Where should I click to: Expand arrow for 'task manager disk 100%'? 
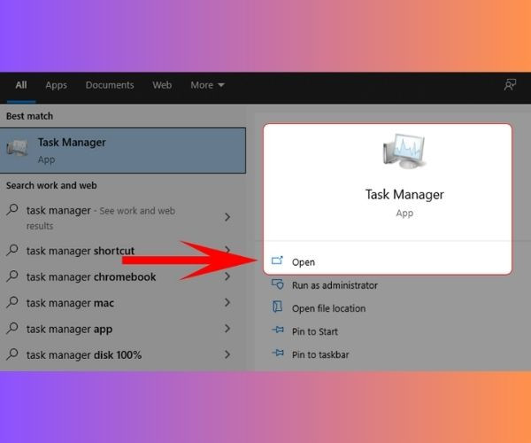click(227, 354)
